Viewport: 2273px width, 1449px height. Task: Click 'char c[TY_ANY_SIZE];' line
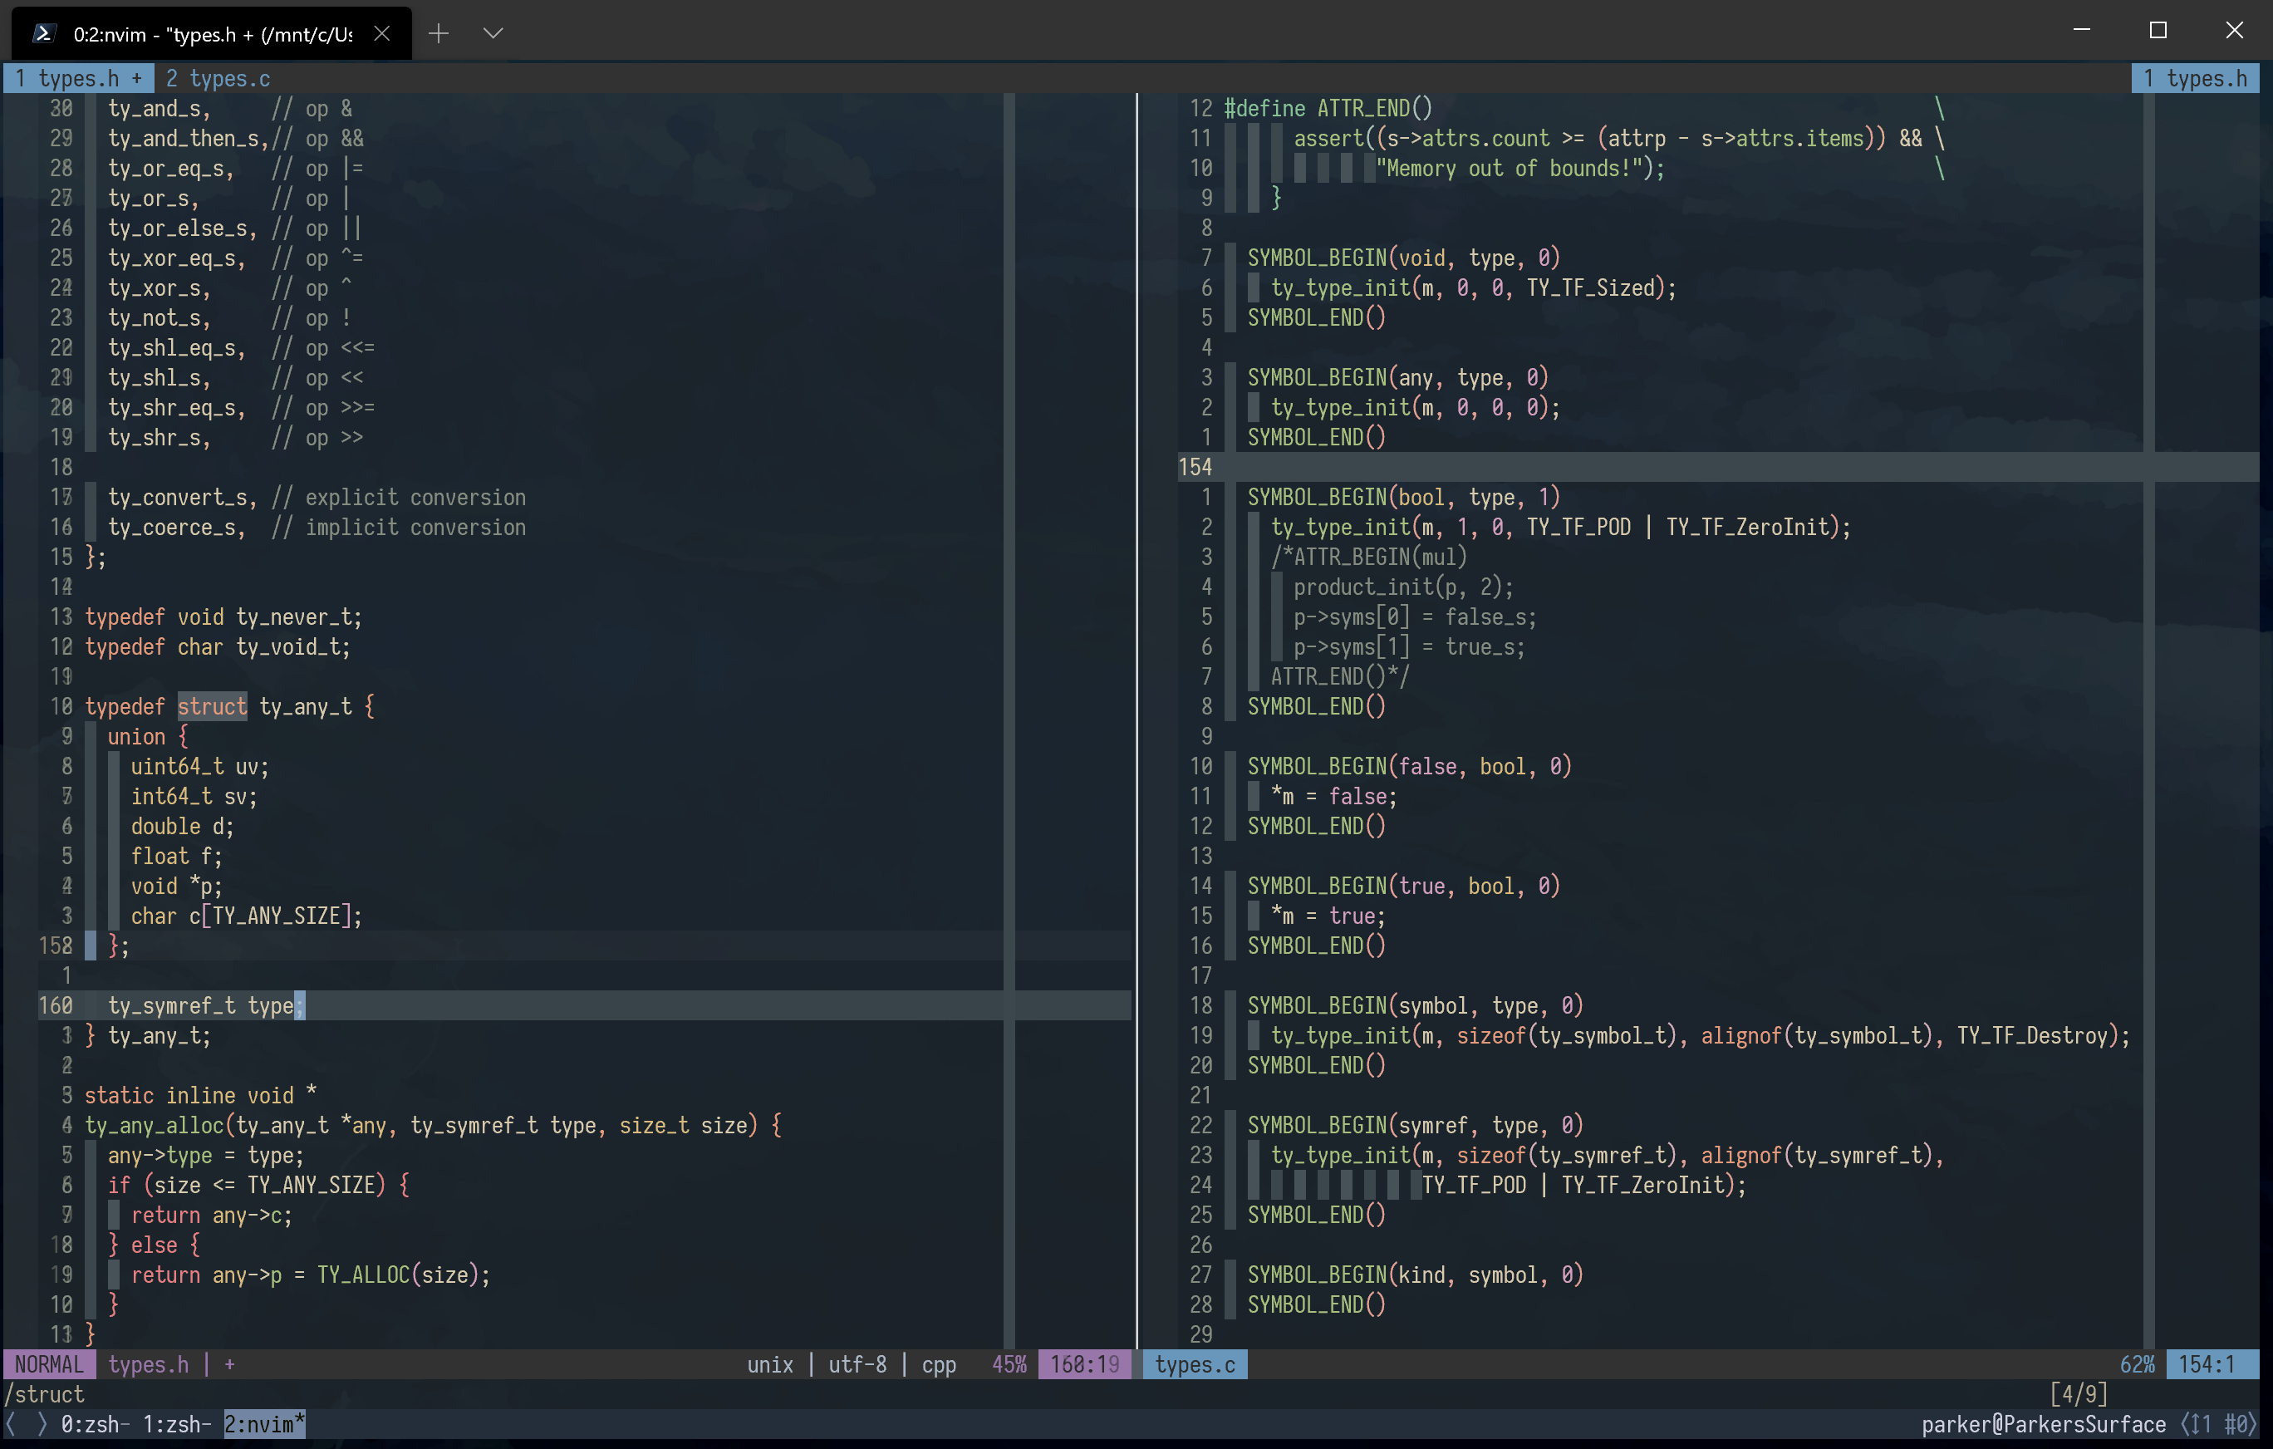247,916
